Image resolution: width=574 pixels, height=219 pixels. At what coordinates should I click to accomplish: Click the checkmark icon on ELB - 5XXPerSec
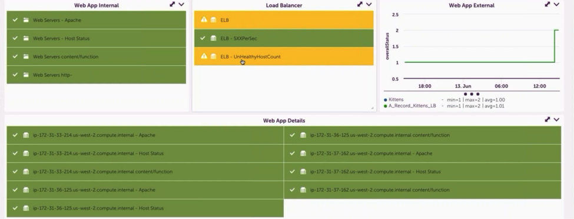click(203, 38)
